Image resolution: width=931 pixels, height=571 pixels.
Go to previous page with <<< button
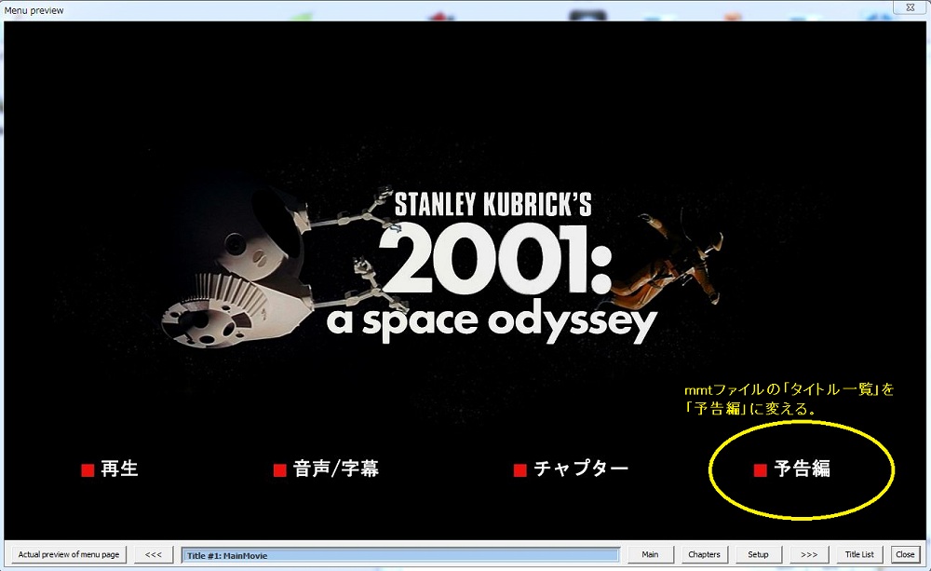click(x=154, y=554)
